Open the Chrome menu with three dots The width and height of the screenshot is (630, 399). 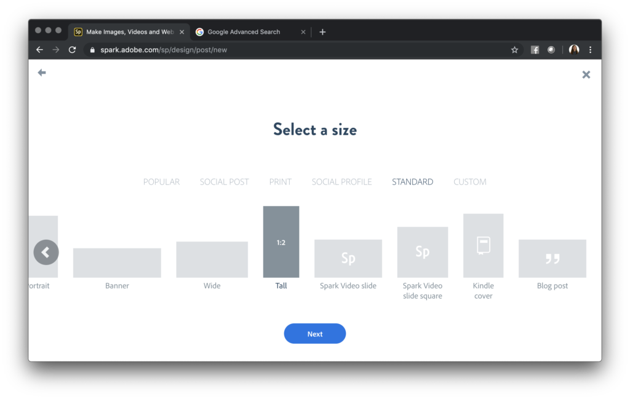coord(590,49)
